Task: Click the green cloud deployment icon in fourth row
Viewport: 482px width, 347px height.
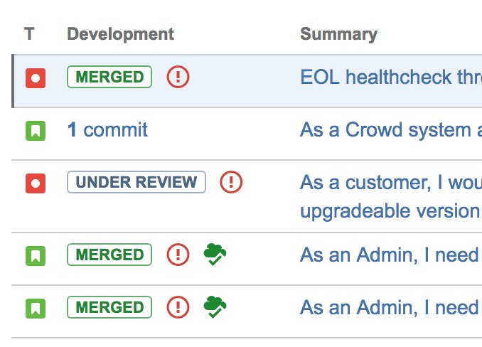Action: 215,255
